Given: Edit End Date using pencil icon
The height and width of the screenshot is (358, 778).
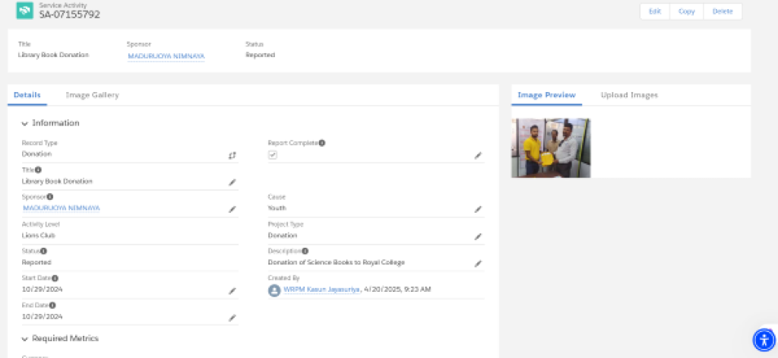Looking at the screenshot, I should click(232, 318).
